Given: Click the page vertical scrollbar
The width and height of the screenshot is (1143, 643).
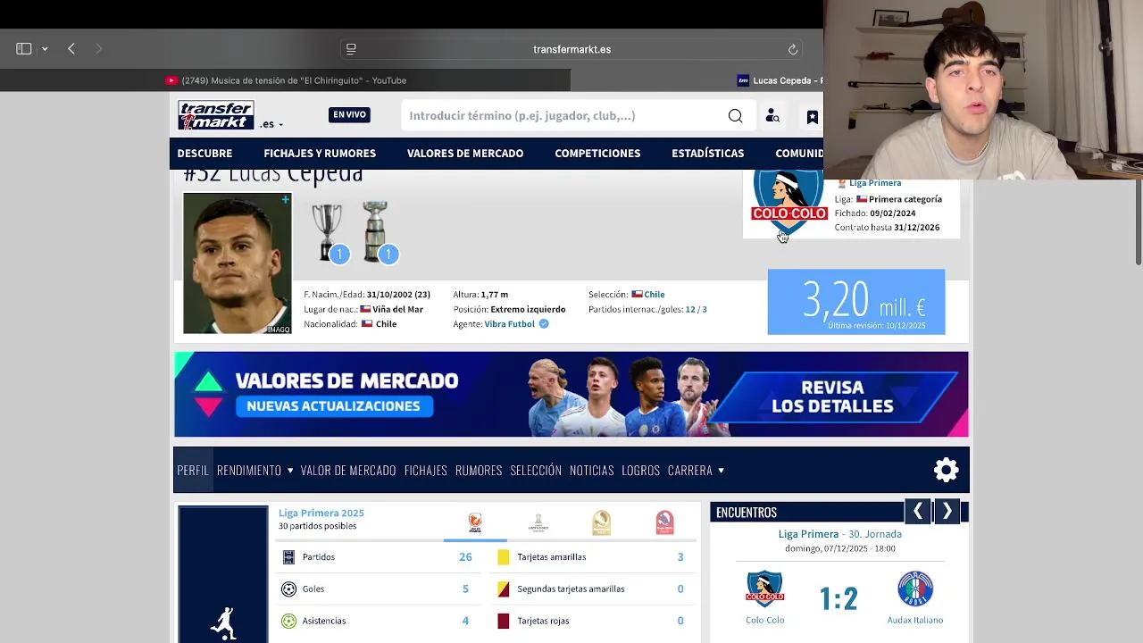Looking at the screenshot, I should click(1139, 221).
